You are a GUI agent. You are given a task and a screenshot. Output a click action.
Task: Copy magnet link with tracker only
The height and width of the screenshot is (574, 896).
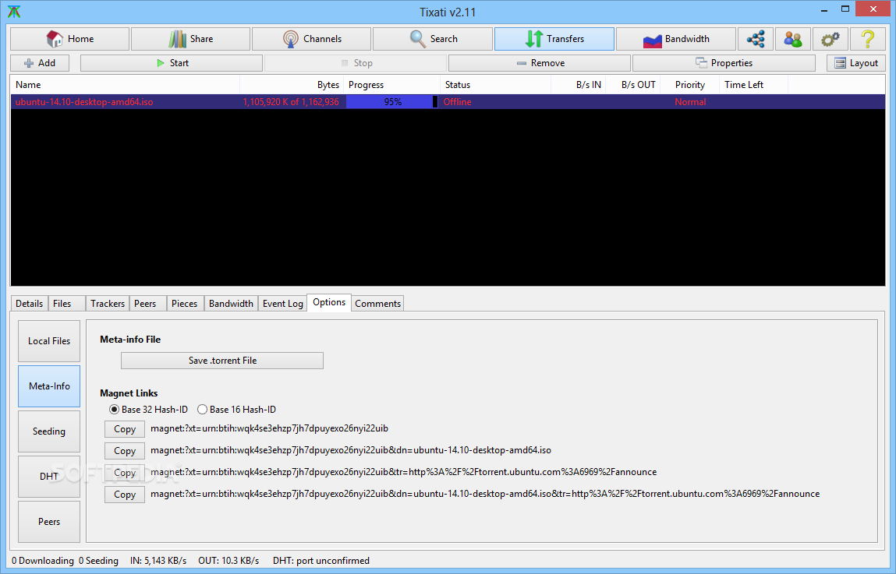125,473
